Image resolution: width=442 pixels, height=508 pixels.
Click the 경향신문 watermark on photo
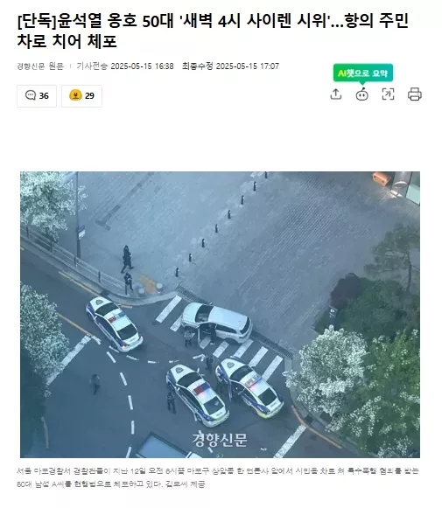[220, 439]
